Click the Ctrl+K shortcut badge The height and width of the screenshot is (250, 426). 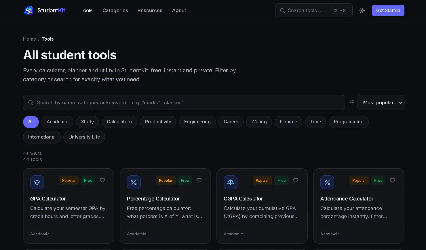339,11
